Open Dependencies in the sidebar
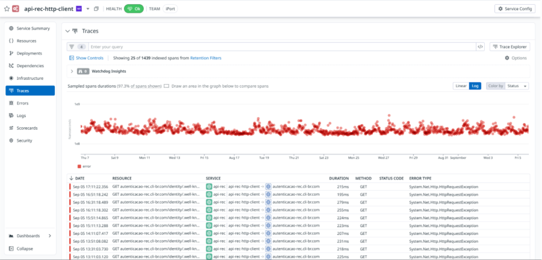Screen dimensions: 542x260 click(x=30, y=65)
